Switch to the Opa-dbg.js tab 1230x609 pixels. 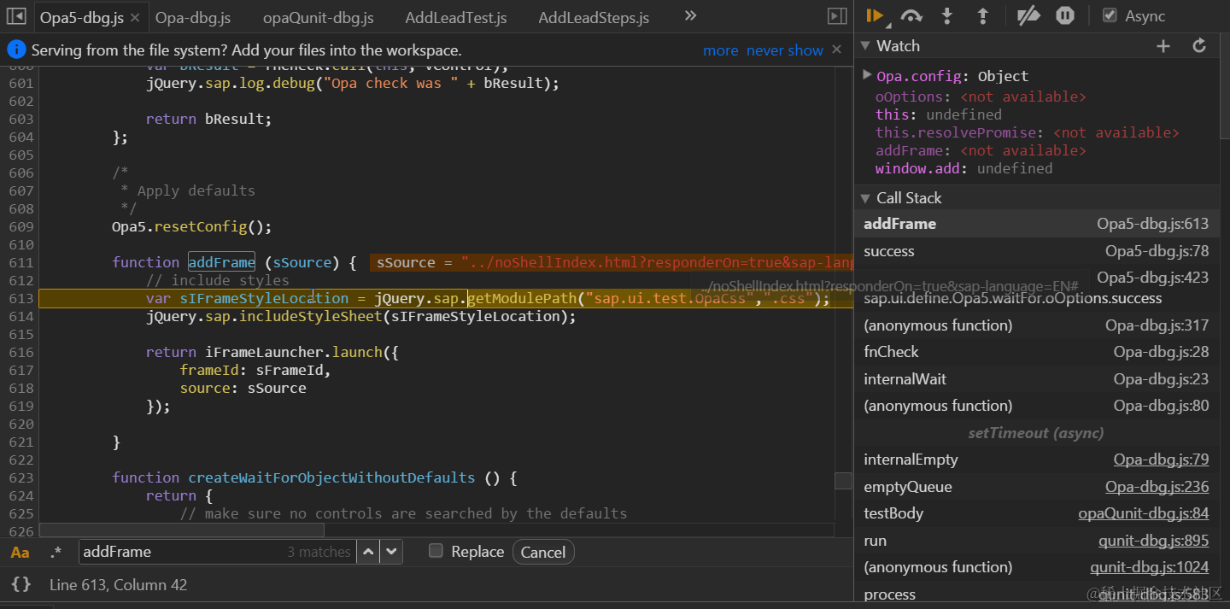195,17
